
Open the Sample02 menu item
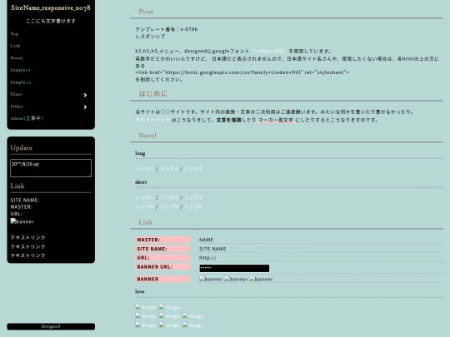click(x=21, y=82)
